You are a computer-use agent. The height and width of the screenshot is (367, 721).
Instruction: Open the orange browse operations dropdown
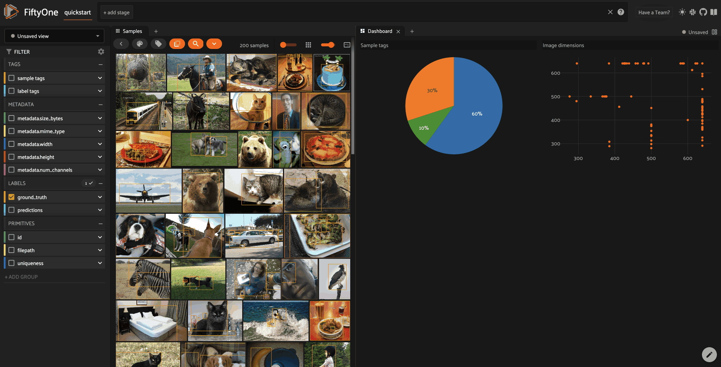pyautogui.click(x=214, y=44)
